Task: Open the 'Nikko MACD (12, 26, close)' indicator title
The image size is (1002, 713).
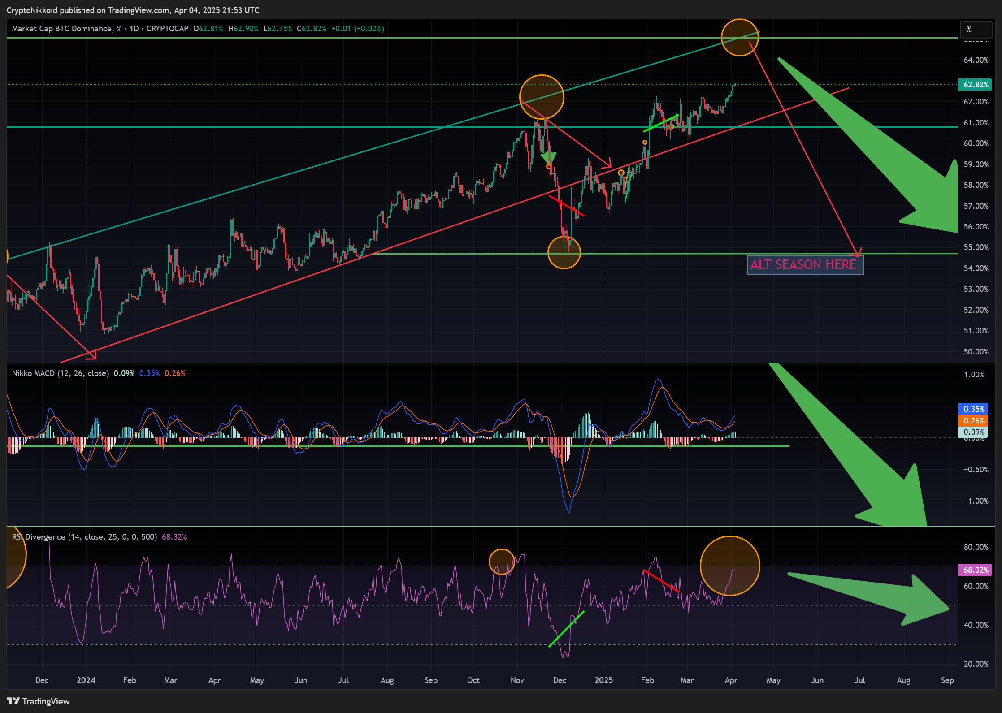Action: click(61, 373)
